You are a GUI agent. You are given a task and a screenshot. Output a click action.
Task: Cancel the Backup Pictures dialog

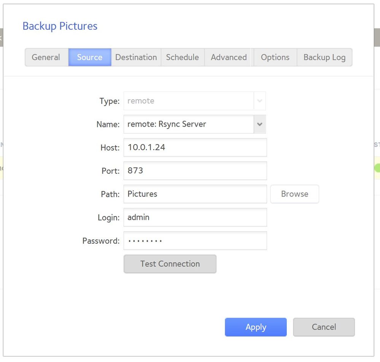324,327
